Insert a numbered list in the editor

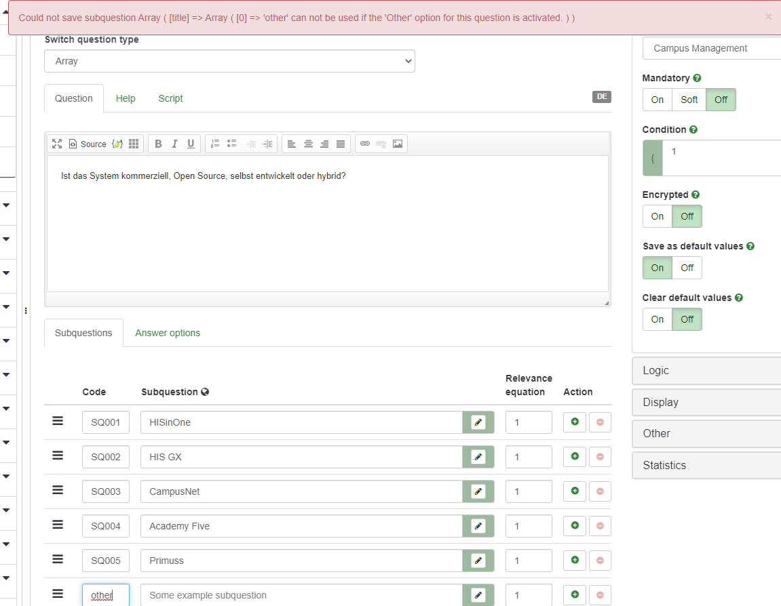pyautogui.click(x=215, y=144)
